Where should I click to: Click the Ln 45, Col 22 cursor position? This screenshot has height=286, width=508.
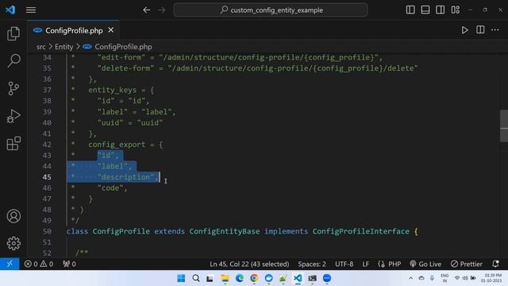tap(249, 264)
